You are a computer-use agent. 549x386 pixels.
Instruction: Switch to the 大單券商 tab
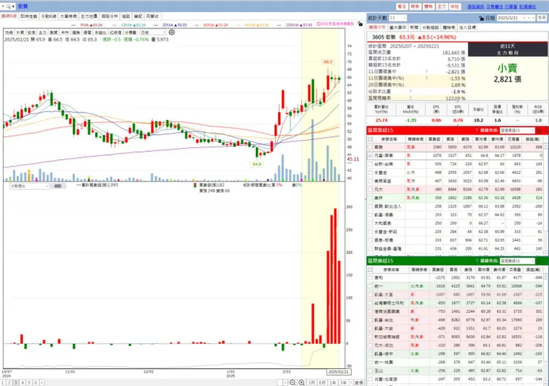(68, 16)
